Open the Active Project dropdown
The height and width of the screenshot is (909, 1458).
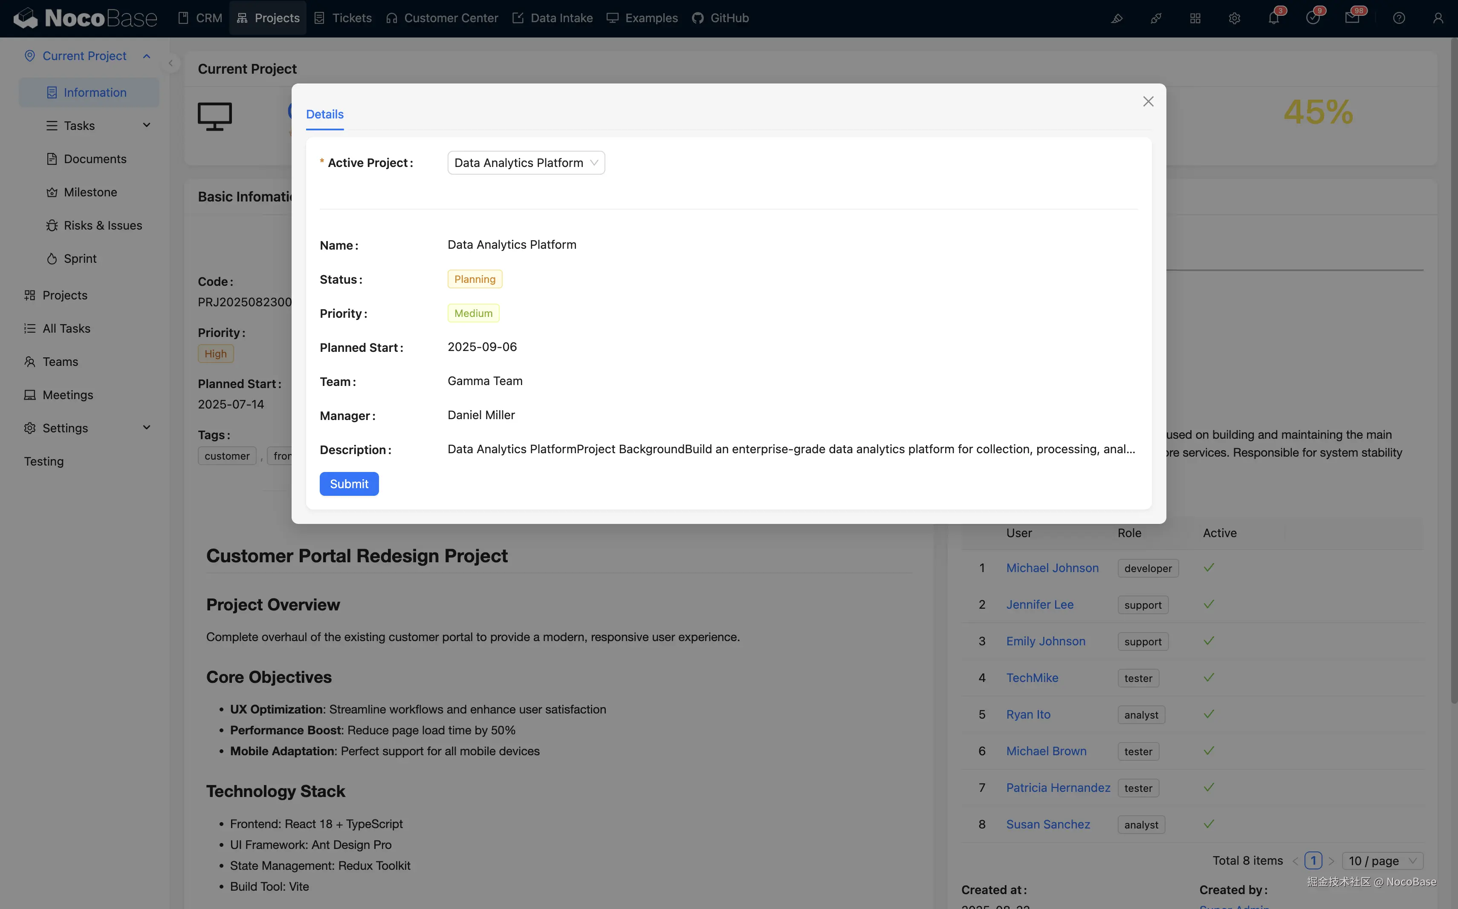[525, 163]
